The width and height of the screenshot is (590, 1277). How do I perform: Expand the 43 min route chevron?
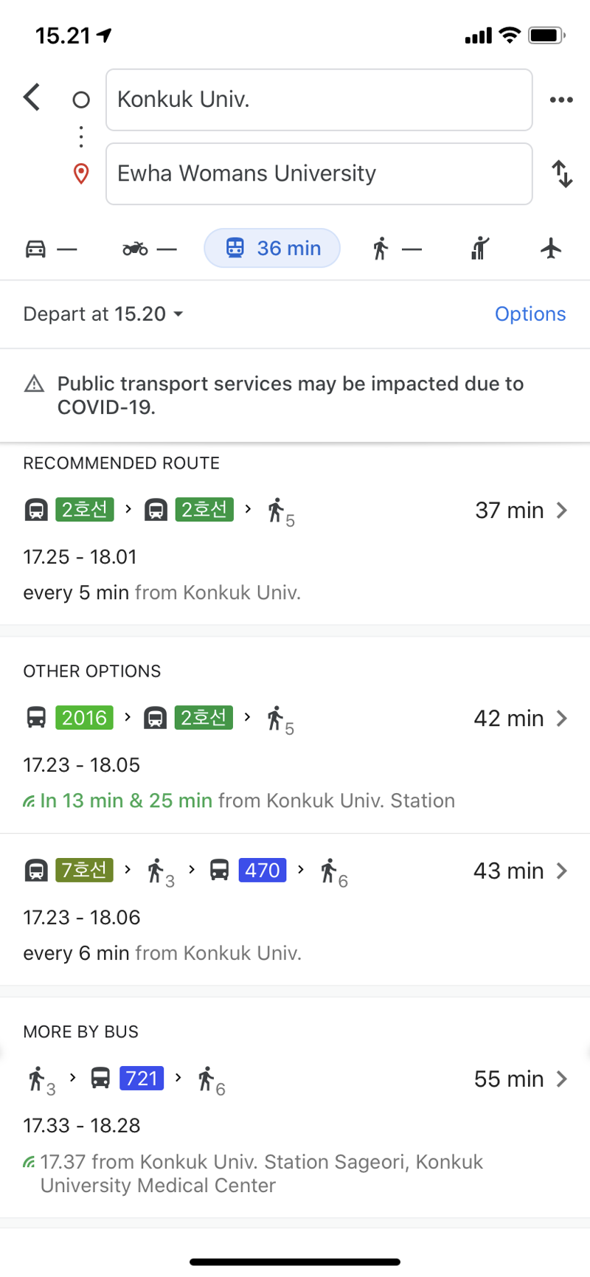click(561, 871)
